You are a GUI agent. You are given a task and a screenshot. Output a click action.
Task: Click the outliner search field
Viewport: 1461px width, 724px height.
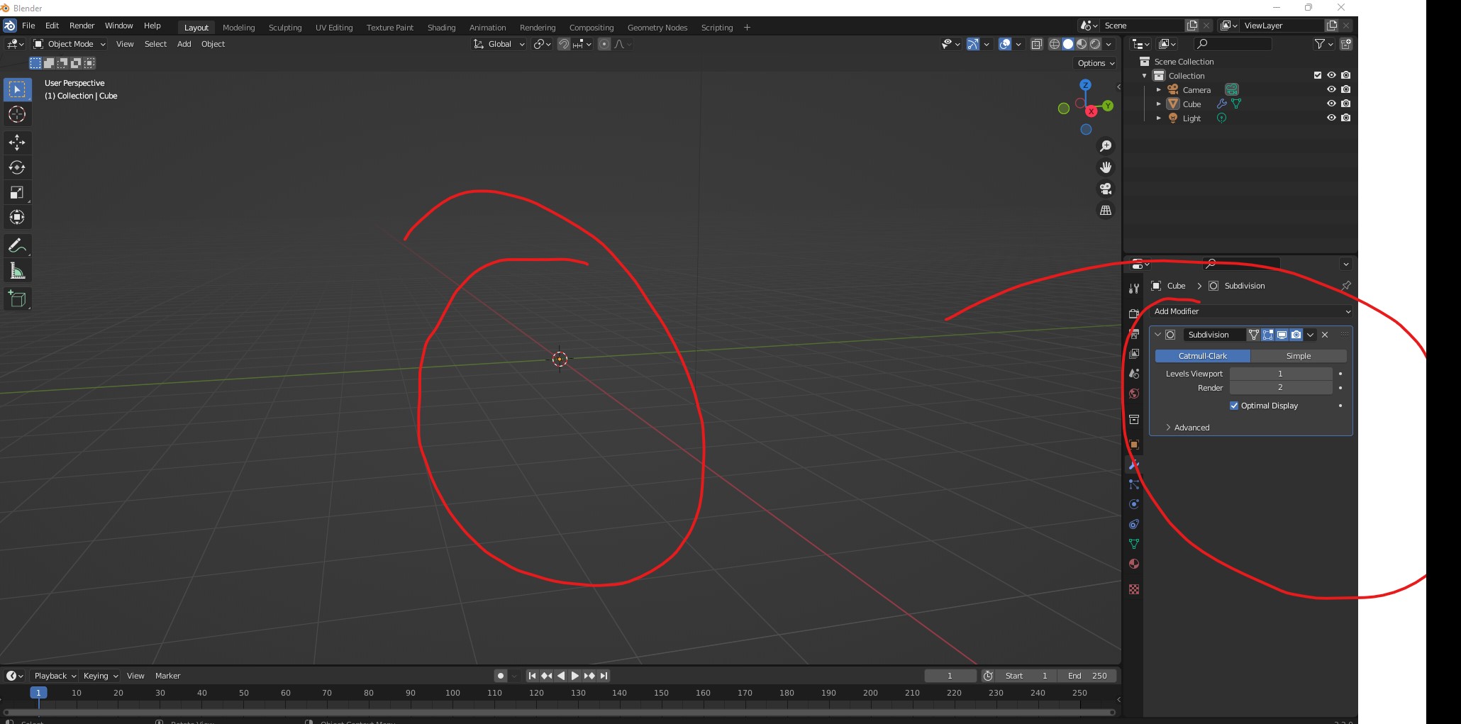coord(1233,44)
